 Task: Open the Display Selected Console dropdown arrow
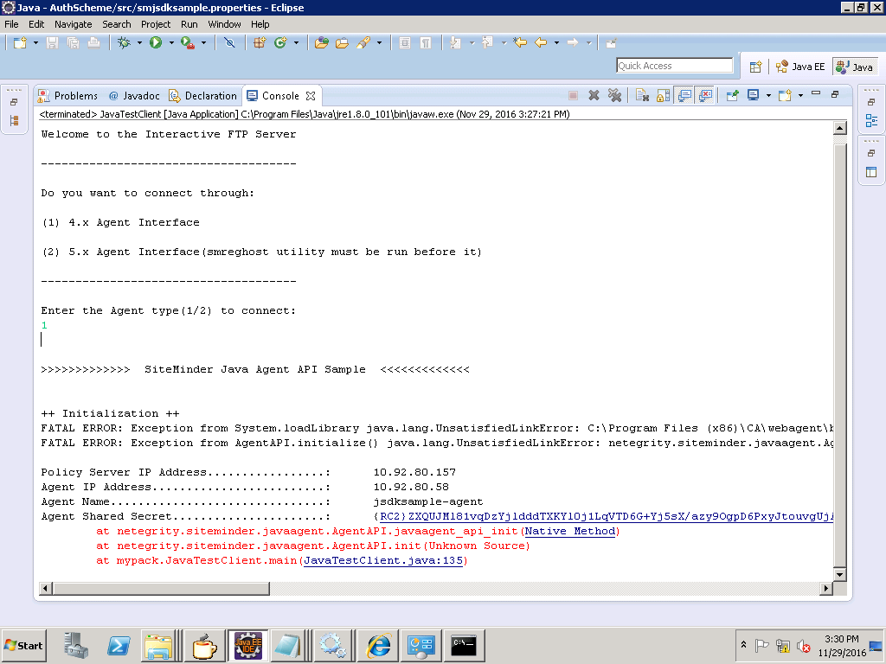coord(768,95)
